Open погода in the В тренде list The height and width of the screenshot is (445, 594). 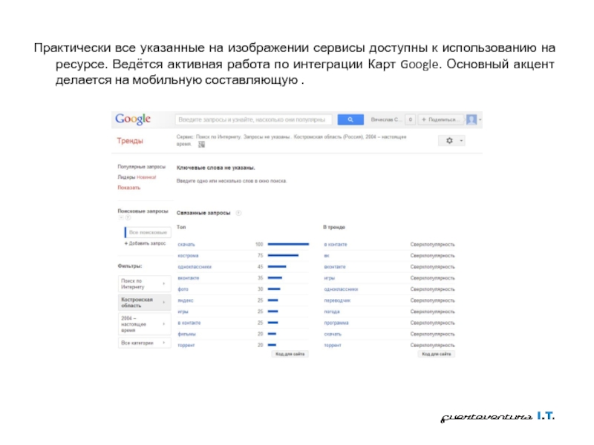tap(332, 311)
